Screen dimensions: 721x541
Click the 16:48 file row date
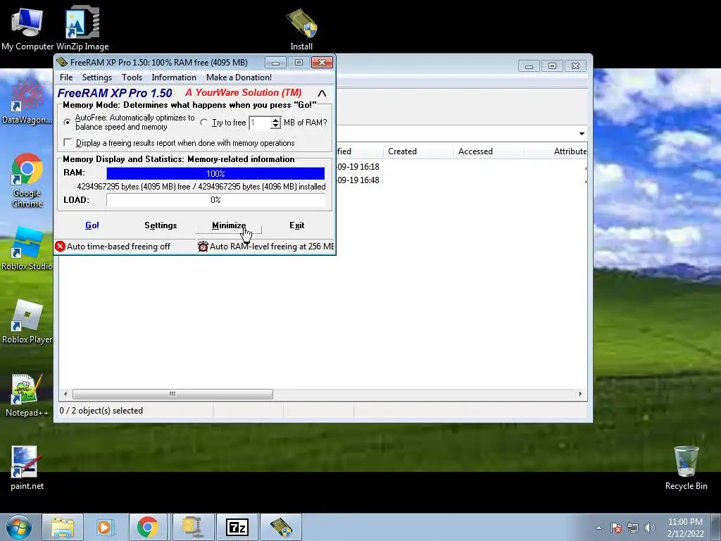358,180
